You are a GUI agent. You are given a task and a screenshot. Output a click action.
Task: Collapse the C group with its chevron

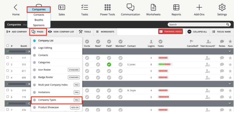[230, 103]
